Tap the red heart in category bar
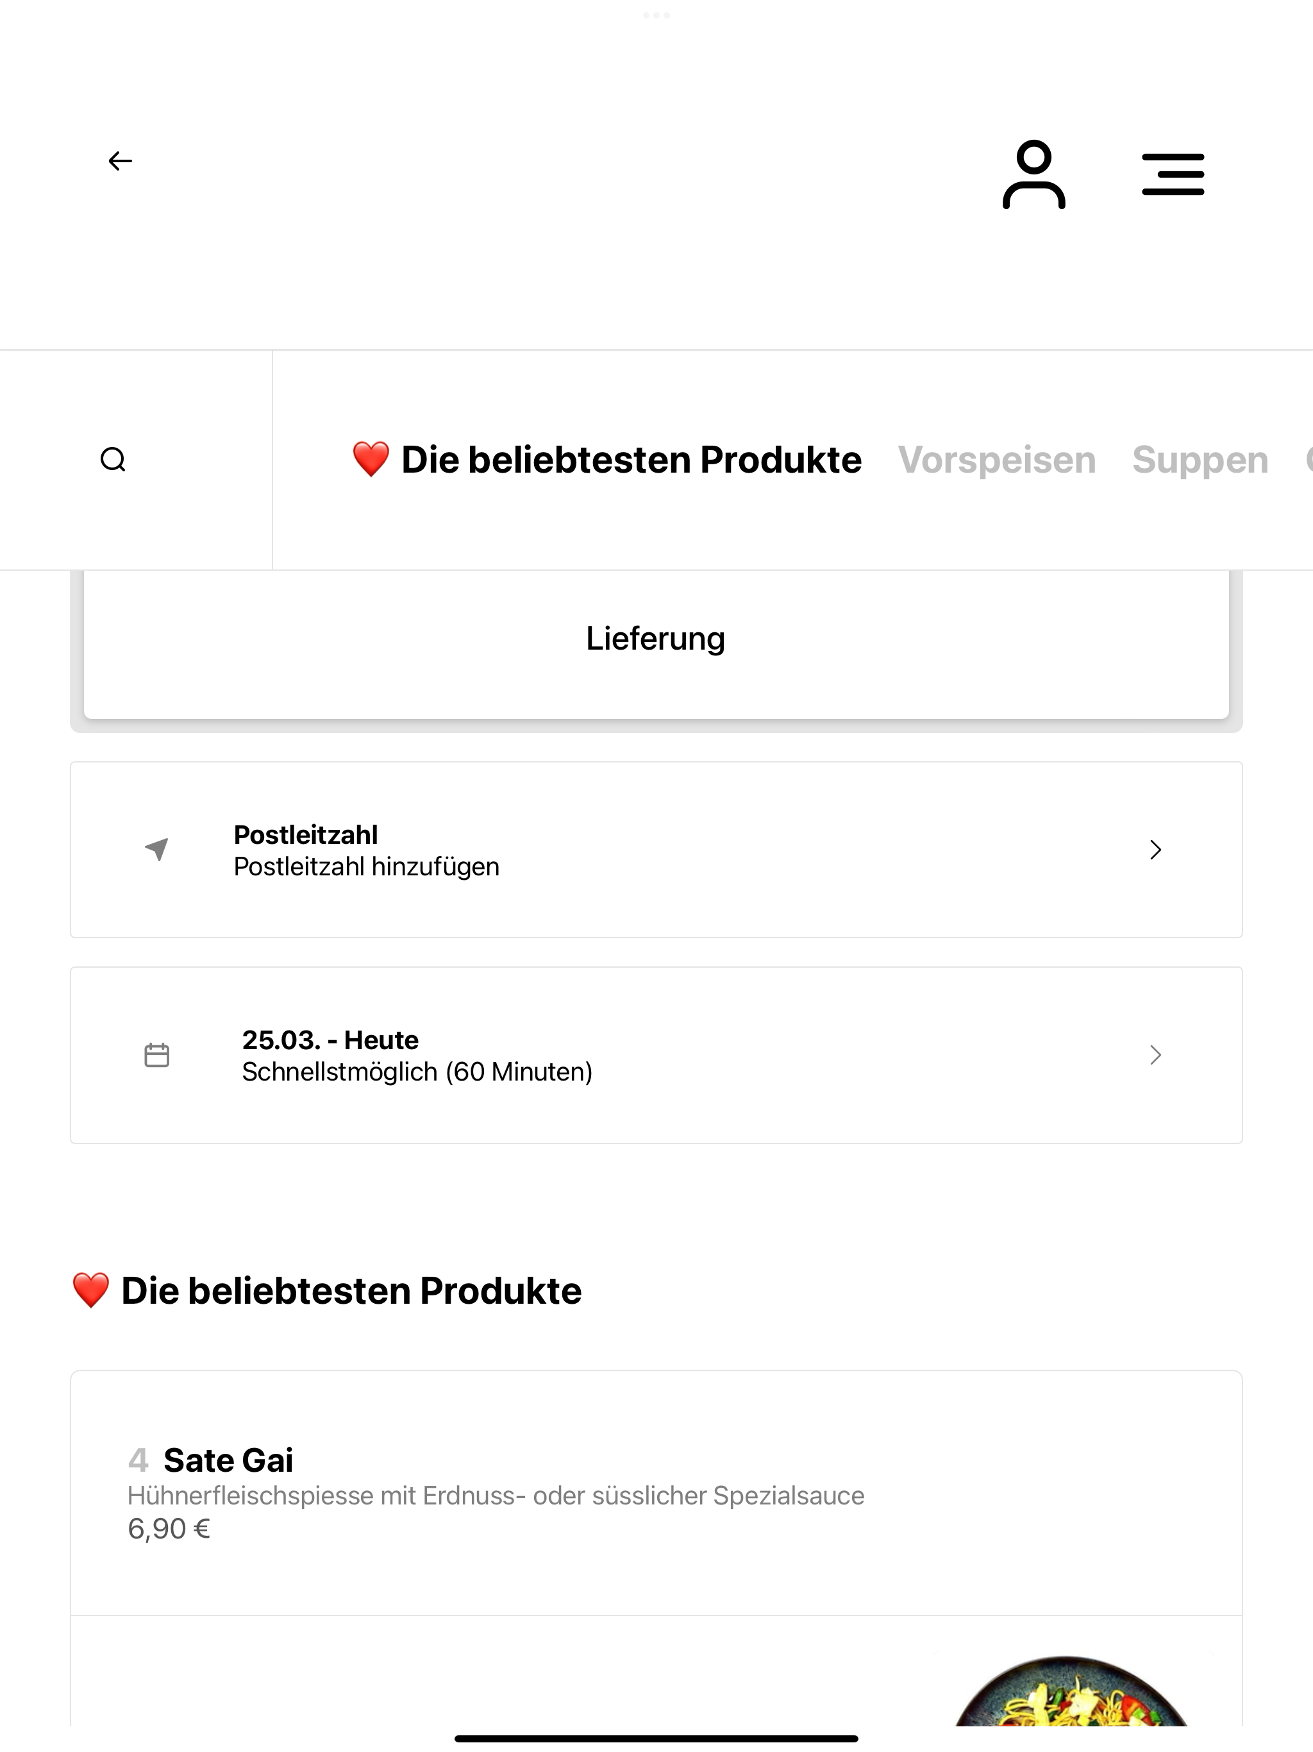Viewport: 1313px width, 1752px height. click(x=371, y=459)
